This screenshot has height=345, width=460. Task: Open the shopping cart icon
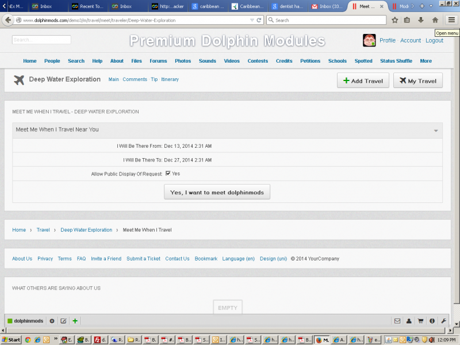click(420, 321)
